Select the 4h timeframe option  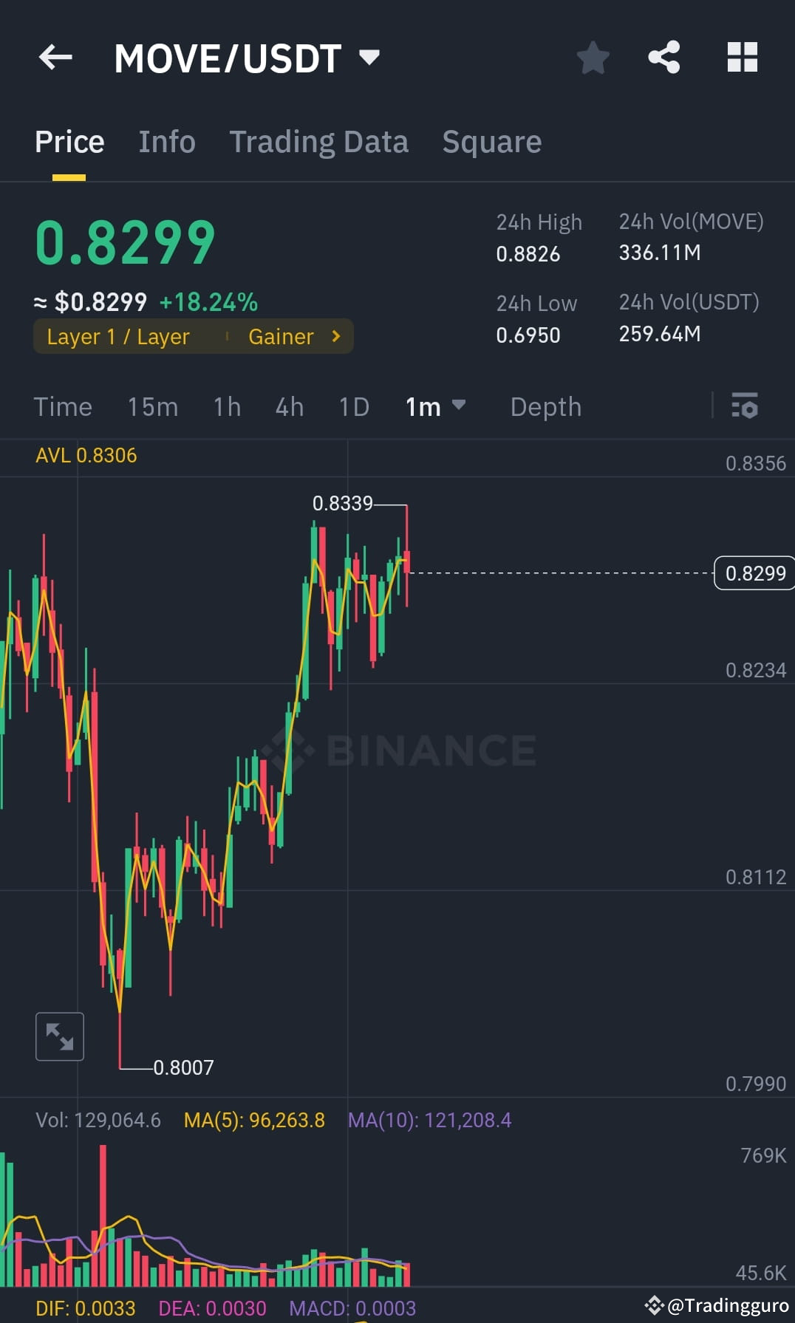(x=289, y=407)
